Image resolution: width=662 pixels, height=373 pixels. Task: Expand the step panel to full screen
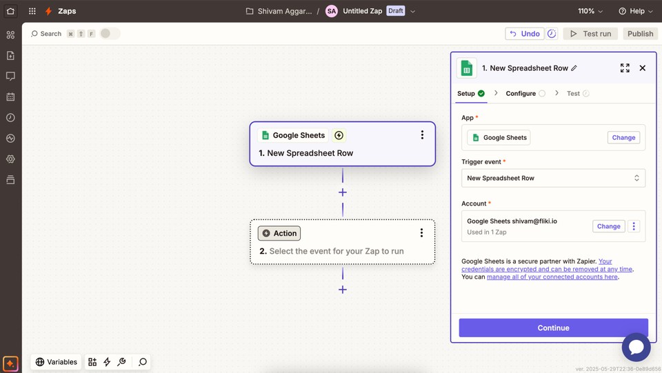pyautogui.click(x=625, y=68)
